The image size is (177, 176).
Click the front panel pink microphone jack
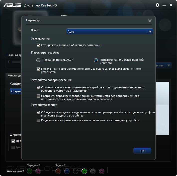[x=38, y=171]
